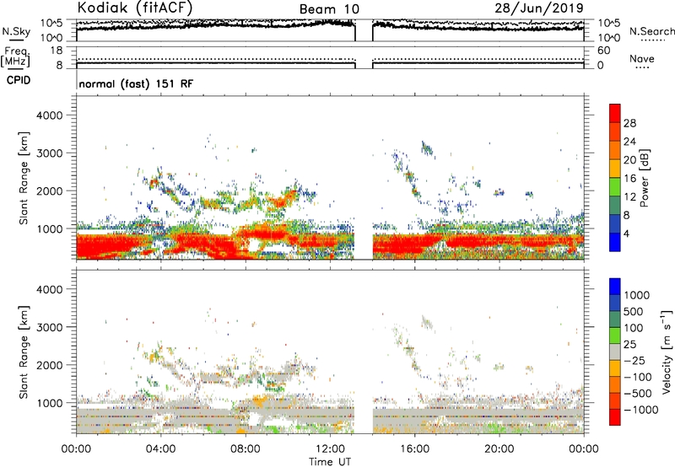This screenshot has width=675, height=467.
Task: Click the 'Power [dB]' color bar title
Action: [x=644, y=178]
